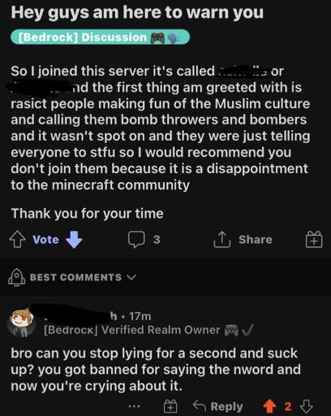Screen dimensions: 331x416
Task: Click the chevron next to Best Comments
Action: click(131, 277)
